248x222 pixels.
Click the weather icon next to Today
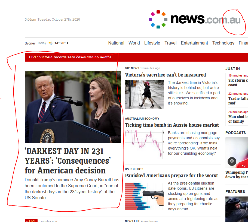50,43
